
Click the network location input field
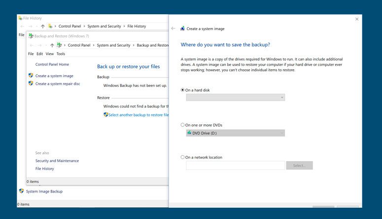[235, 165]
